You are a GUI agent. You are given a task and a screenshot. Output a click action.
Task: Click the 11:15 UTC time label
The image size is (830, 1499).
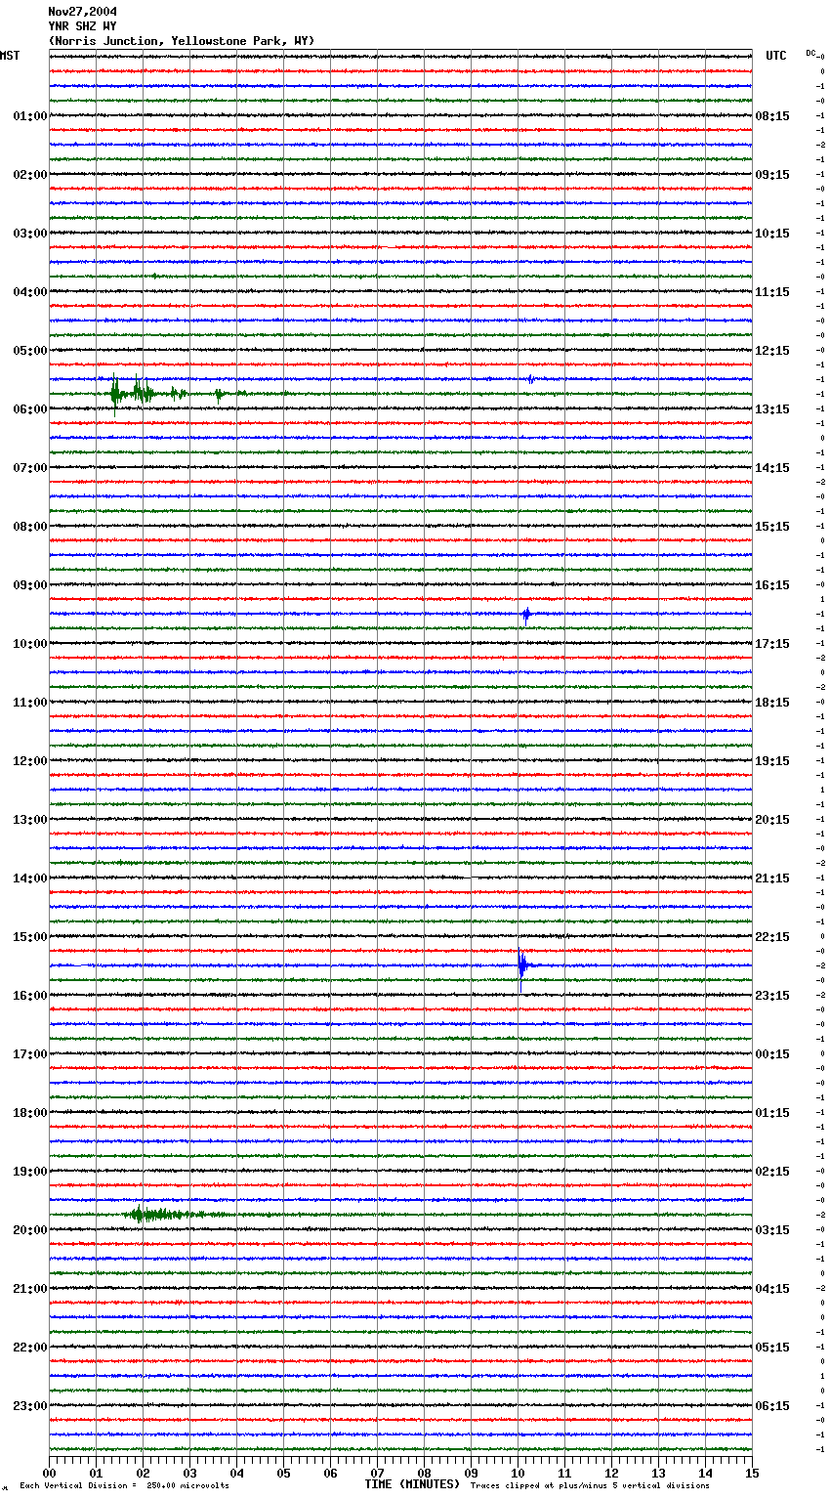pos(772,292)
